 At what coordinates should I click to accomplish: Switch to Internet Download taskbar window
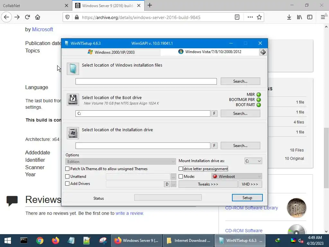click(x=188, y=241)
